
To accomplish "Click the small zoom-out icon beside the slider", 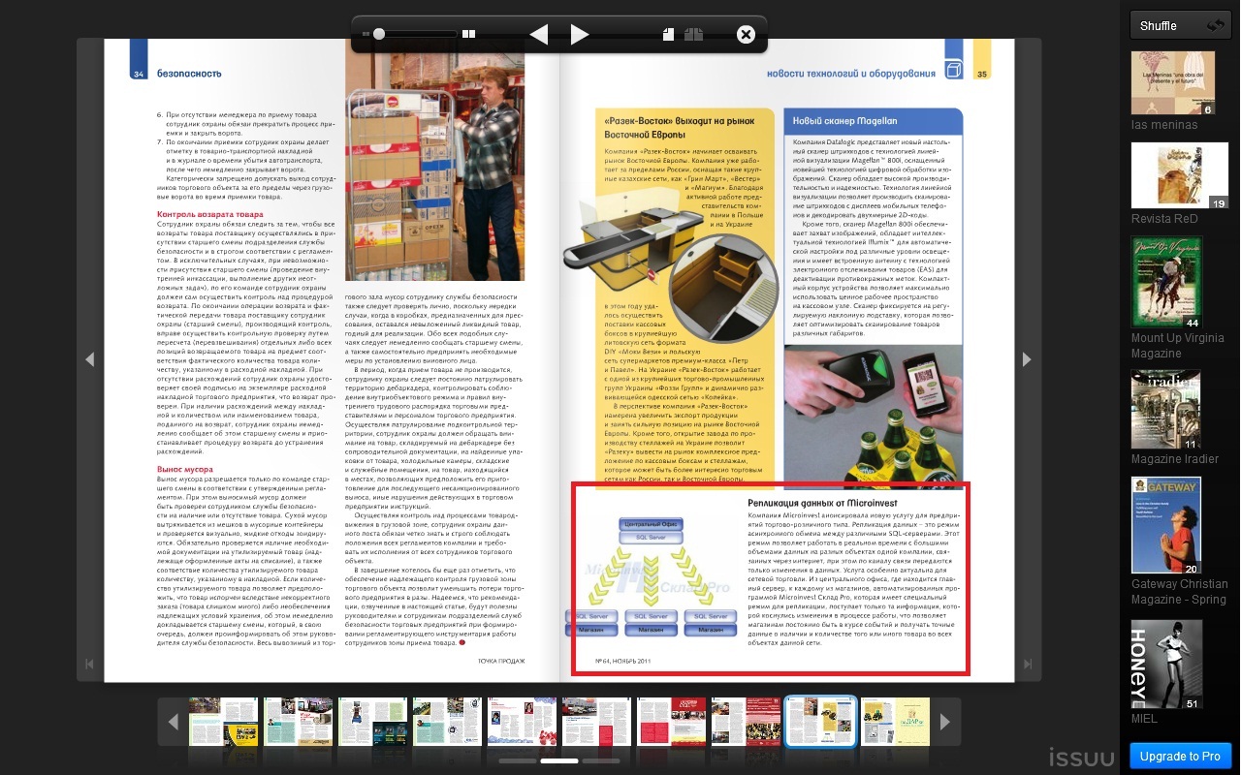I will point(366,34).
